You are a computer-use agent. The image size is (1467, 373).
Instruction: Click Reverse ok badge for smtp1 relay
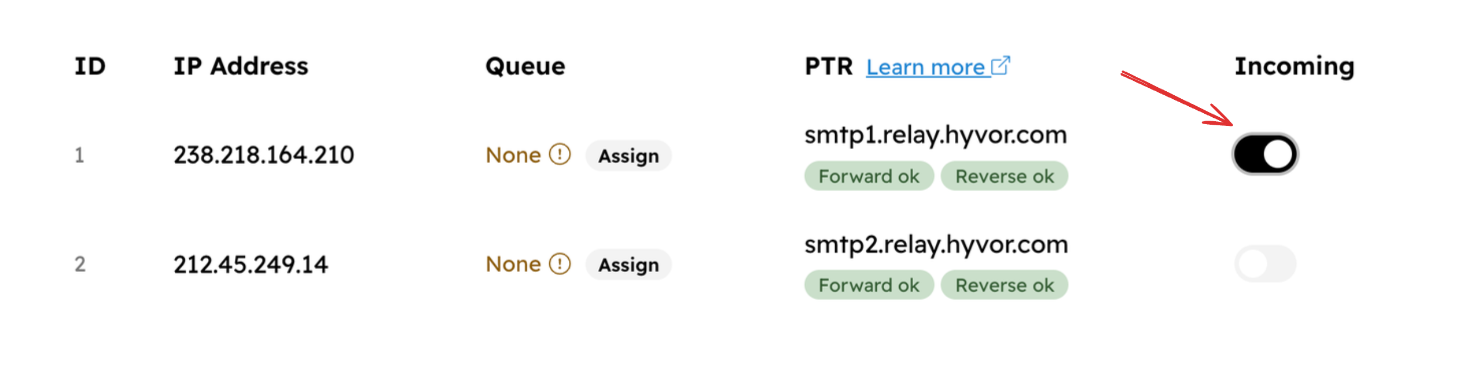[1004, 176]
